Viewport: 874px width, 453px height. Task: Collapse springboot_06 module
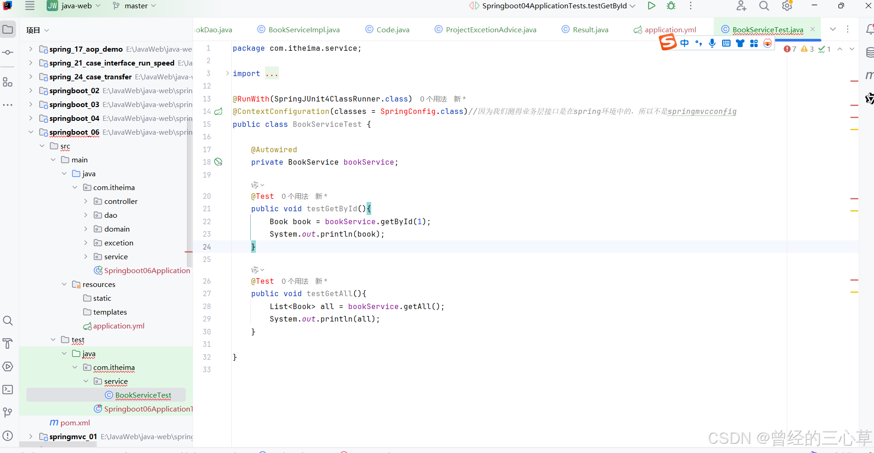tap(30, 132)
